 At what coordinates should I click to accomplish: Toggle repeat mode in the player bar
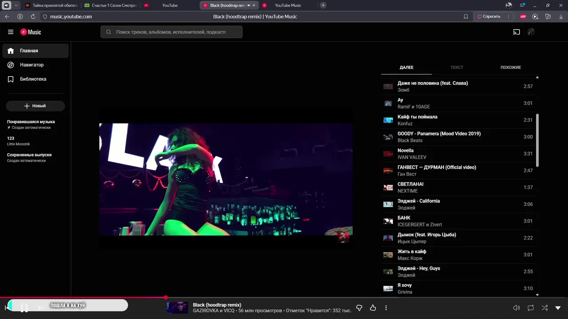point(531,307)
